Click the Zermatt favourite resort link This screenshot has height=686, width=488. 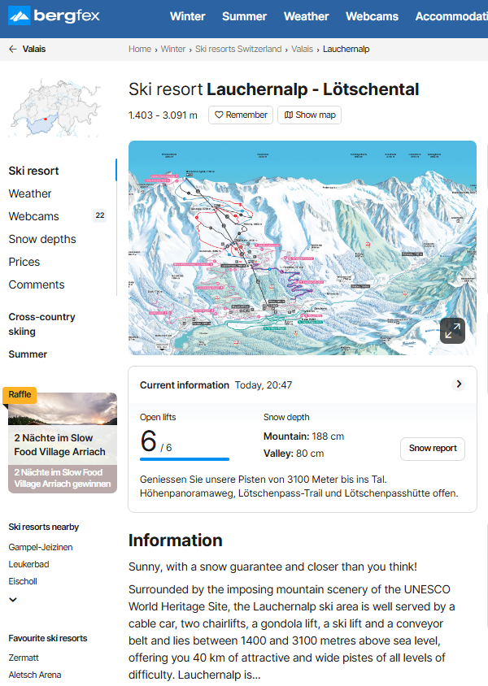tap(24, 658)
